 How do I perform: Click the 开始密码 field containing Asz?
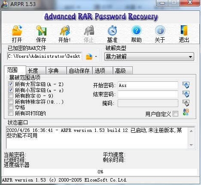(x=148, y=85)
